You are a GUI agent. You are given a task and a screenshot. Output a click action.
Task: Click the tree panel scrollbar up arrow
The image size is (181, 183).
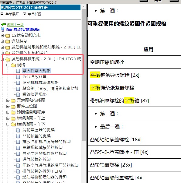[84, 7]
